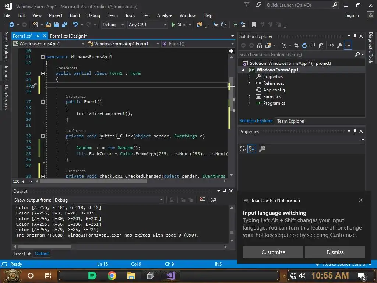Click the Pending Changes Filter clock icon
Viewport: 377px width, 283px height.
[x=284, y=45]
